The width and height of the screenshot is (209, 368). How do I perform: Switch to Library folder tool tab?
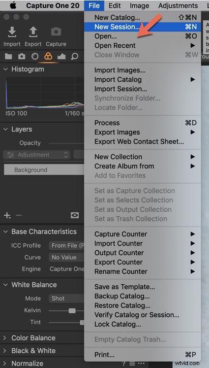tap(8, 56)
